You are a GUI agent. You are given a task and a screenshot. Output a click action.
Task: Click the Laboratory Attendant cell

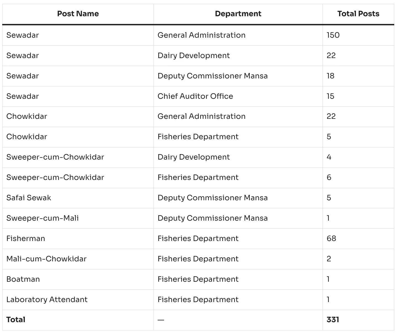[x=47, y=300]
